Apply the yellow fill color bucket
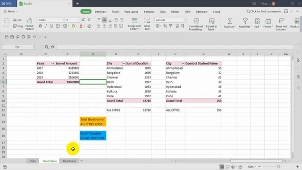This screenshot has height=170, width=302. coord(74,26)
